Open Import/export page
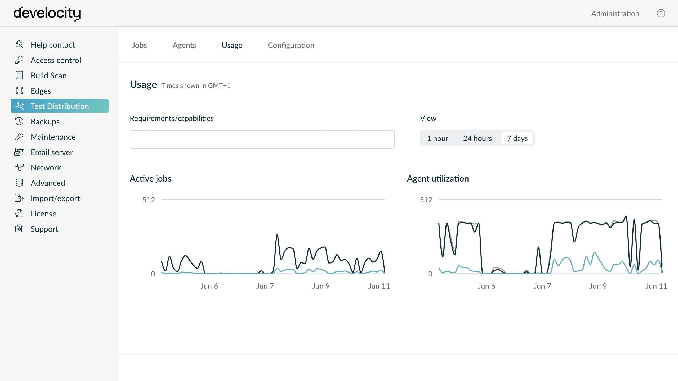678x381 pixels. tap(55, 198)
